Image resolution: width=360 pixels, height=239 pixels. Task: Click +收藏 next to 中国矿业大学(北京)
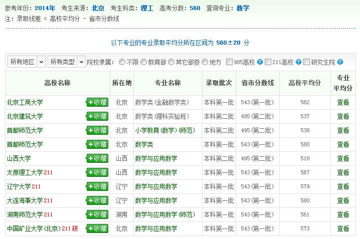[97, 228]
